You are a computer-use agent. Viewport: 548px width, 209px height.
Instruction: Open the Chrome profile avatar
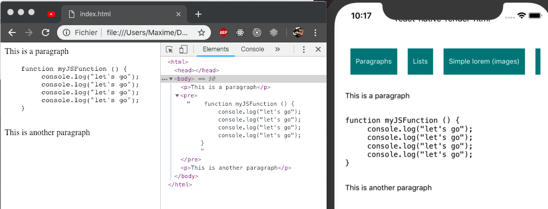click(x=298, y=32)
